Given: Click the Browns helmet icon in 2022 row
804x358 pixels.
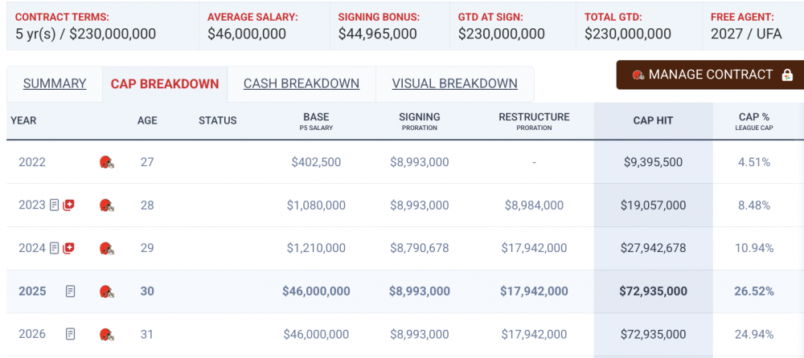Looking at the screenshot, I should pos(106,162).
